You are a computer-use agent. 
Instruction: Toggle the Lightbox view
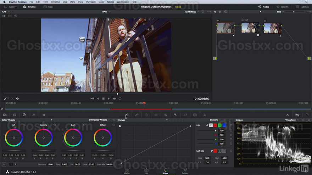[302, 7]
